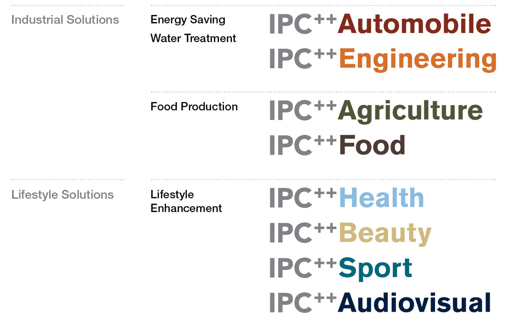The image size is (508, 317).
Task: Click the teal word Sport
Action: click(375, 269)
